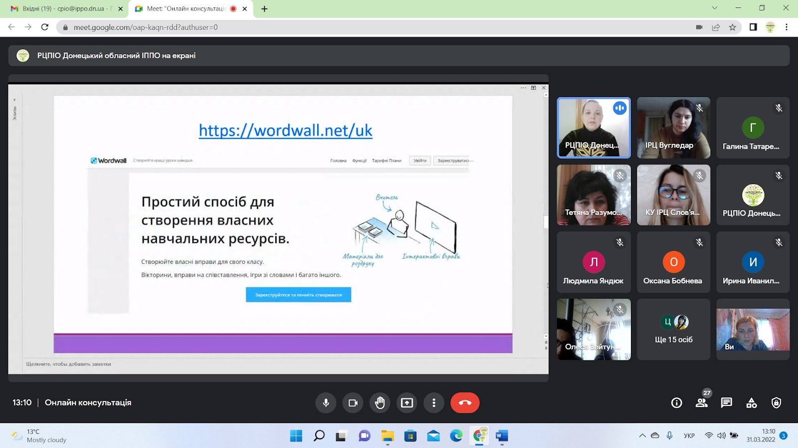Viewport: 798px width, 448px height.
Task: Select the Оксана Бобнева participant tile
Action: coord(673,262)
